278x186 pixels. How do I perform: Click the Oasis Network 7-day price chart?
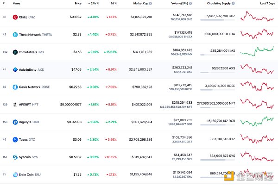(x=257, y=87)
